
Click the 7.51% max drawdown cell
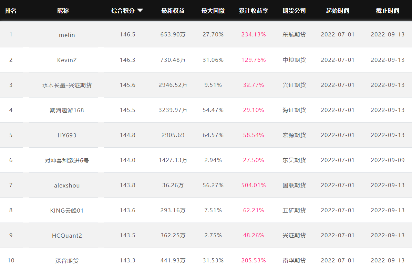click(213, 210)
